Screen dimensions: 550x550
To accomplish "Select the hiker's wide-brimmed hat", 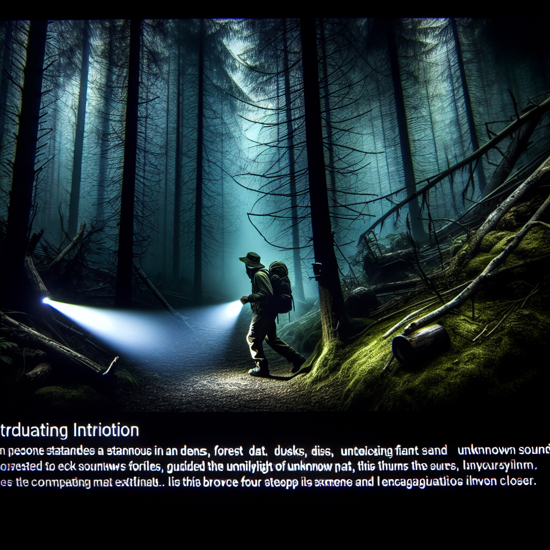I will tap(251, 260).
